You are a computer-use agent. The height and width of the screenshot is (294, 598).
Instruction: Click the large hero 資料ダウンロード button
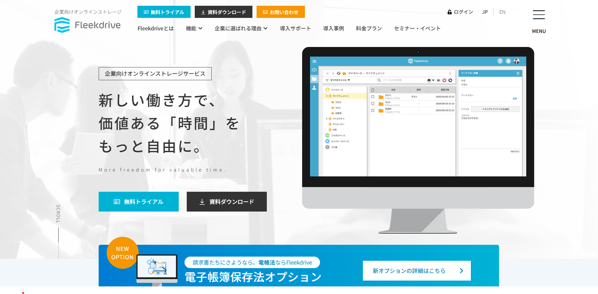[227, 202]
